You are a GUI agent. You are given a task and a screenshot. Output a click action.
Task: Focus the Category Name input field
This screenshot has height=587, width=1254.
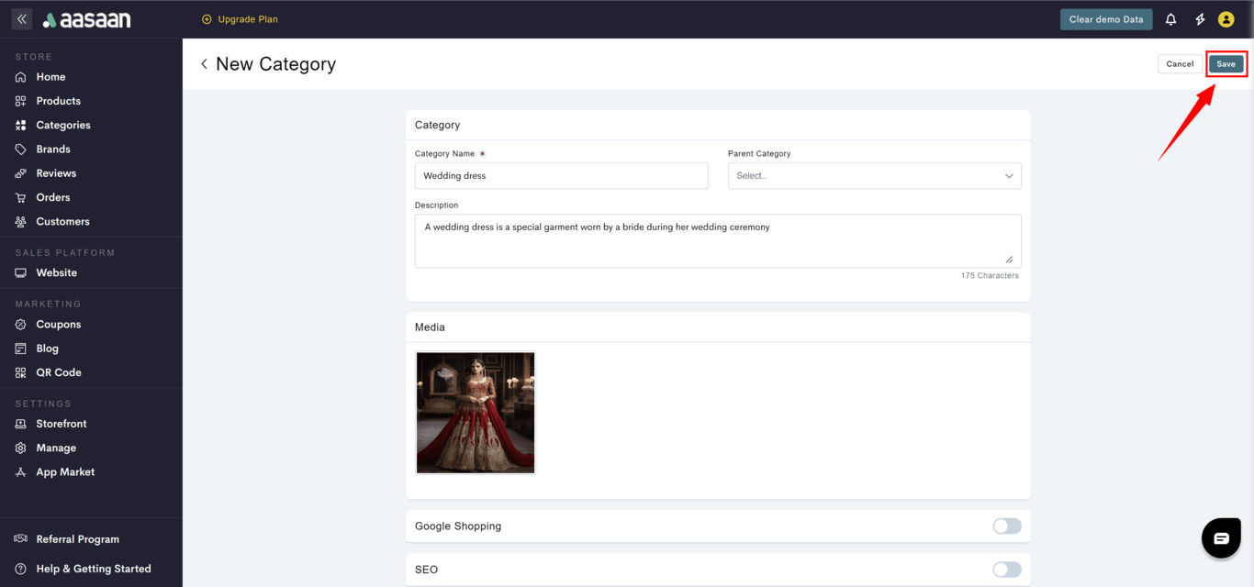pos(561,176)
